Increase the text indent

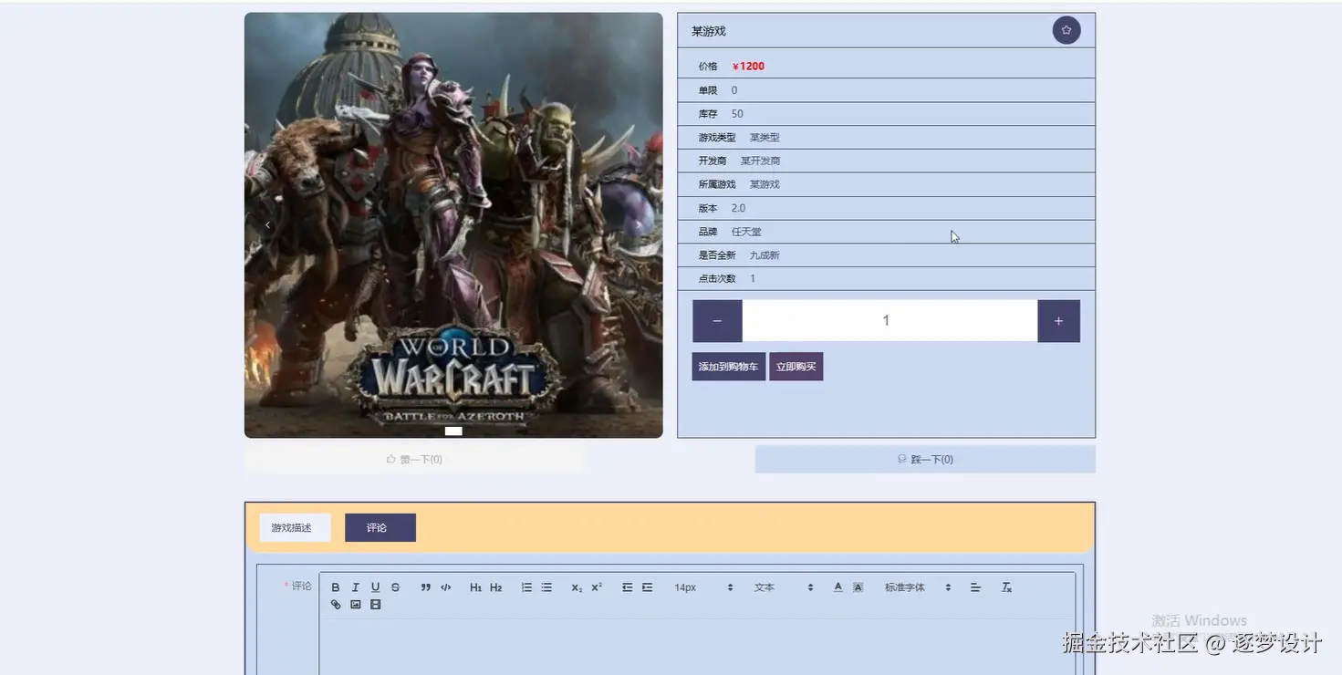click(x=648, y=587)
